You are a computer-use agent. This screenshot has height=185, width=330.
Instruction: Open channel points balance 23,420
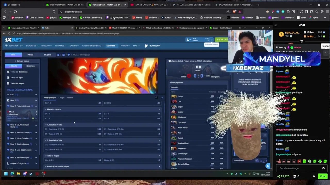pos(283,176)
